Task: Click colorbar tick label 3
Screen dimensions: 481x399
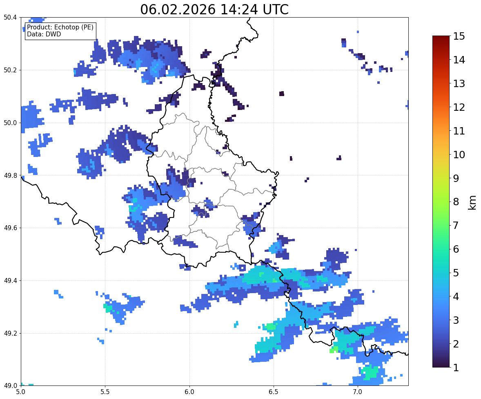Action: [456, 320]
